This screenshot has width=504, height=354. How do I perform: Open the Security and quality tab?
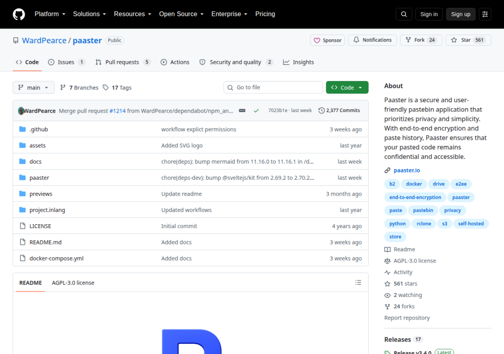[236, 62]
